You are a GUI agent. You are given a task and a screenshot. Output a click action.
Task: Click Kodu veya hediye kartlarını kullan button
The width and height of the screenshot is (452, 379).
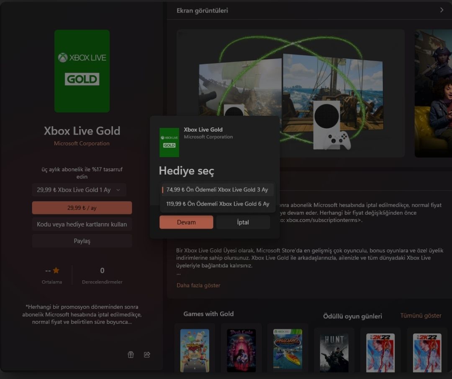pyautogui.click(x=82, y=224)
